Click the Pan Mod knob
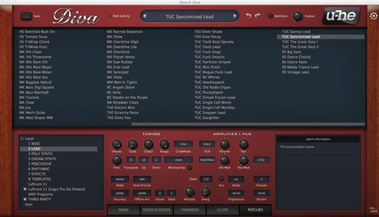The height and width of the screenshot is (217, 379). 243,160
